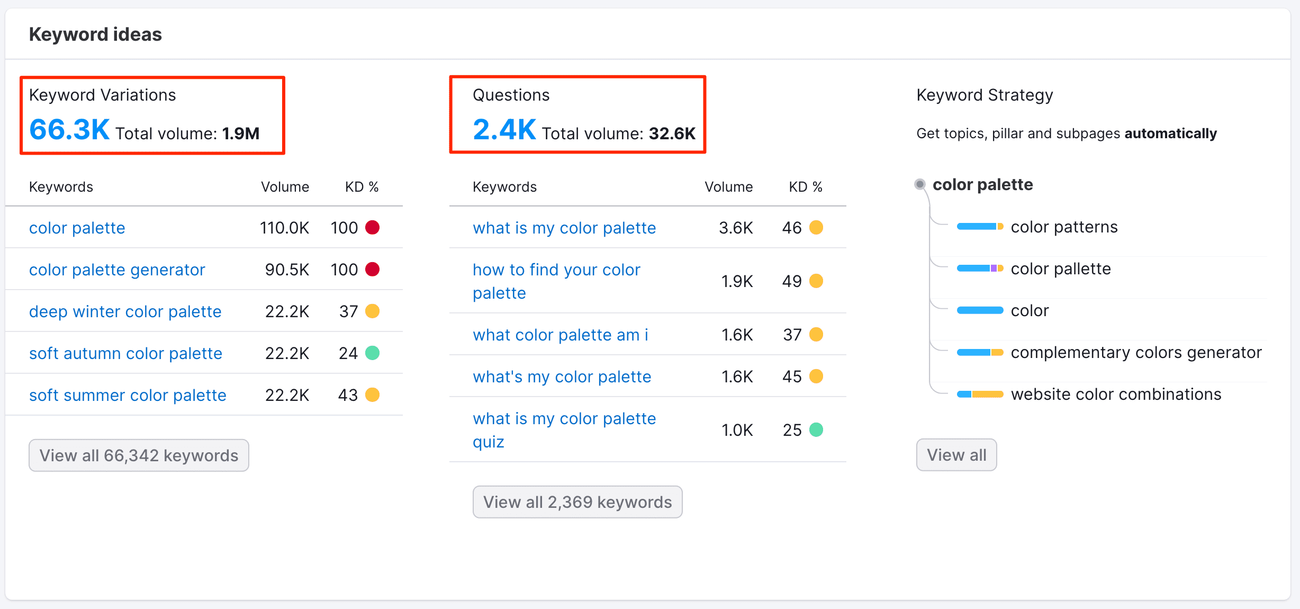Open 'deep winter color palette' keyword

[x=125, y=311]
